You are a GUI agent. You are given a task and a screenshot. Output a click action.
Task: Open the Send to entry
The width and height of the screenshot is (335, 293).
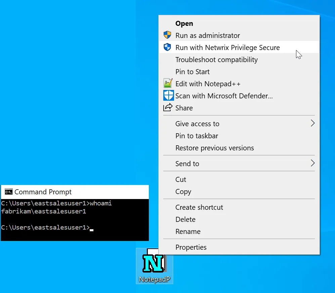coord(239,163)
